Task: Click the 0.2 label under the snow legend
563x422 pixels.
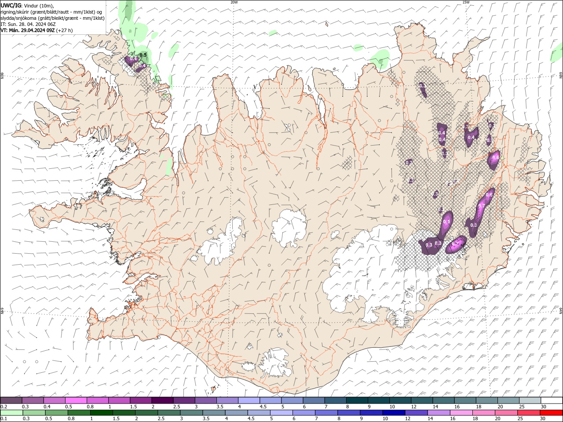Action: 3,407
